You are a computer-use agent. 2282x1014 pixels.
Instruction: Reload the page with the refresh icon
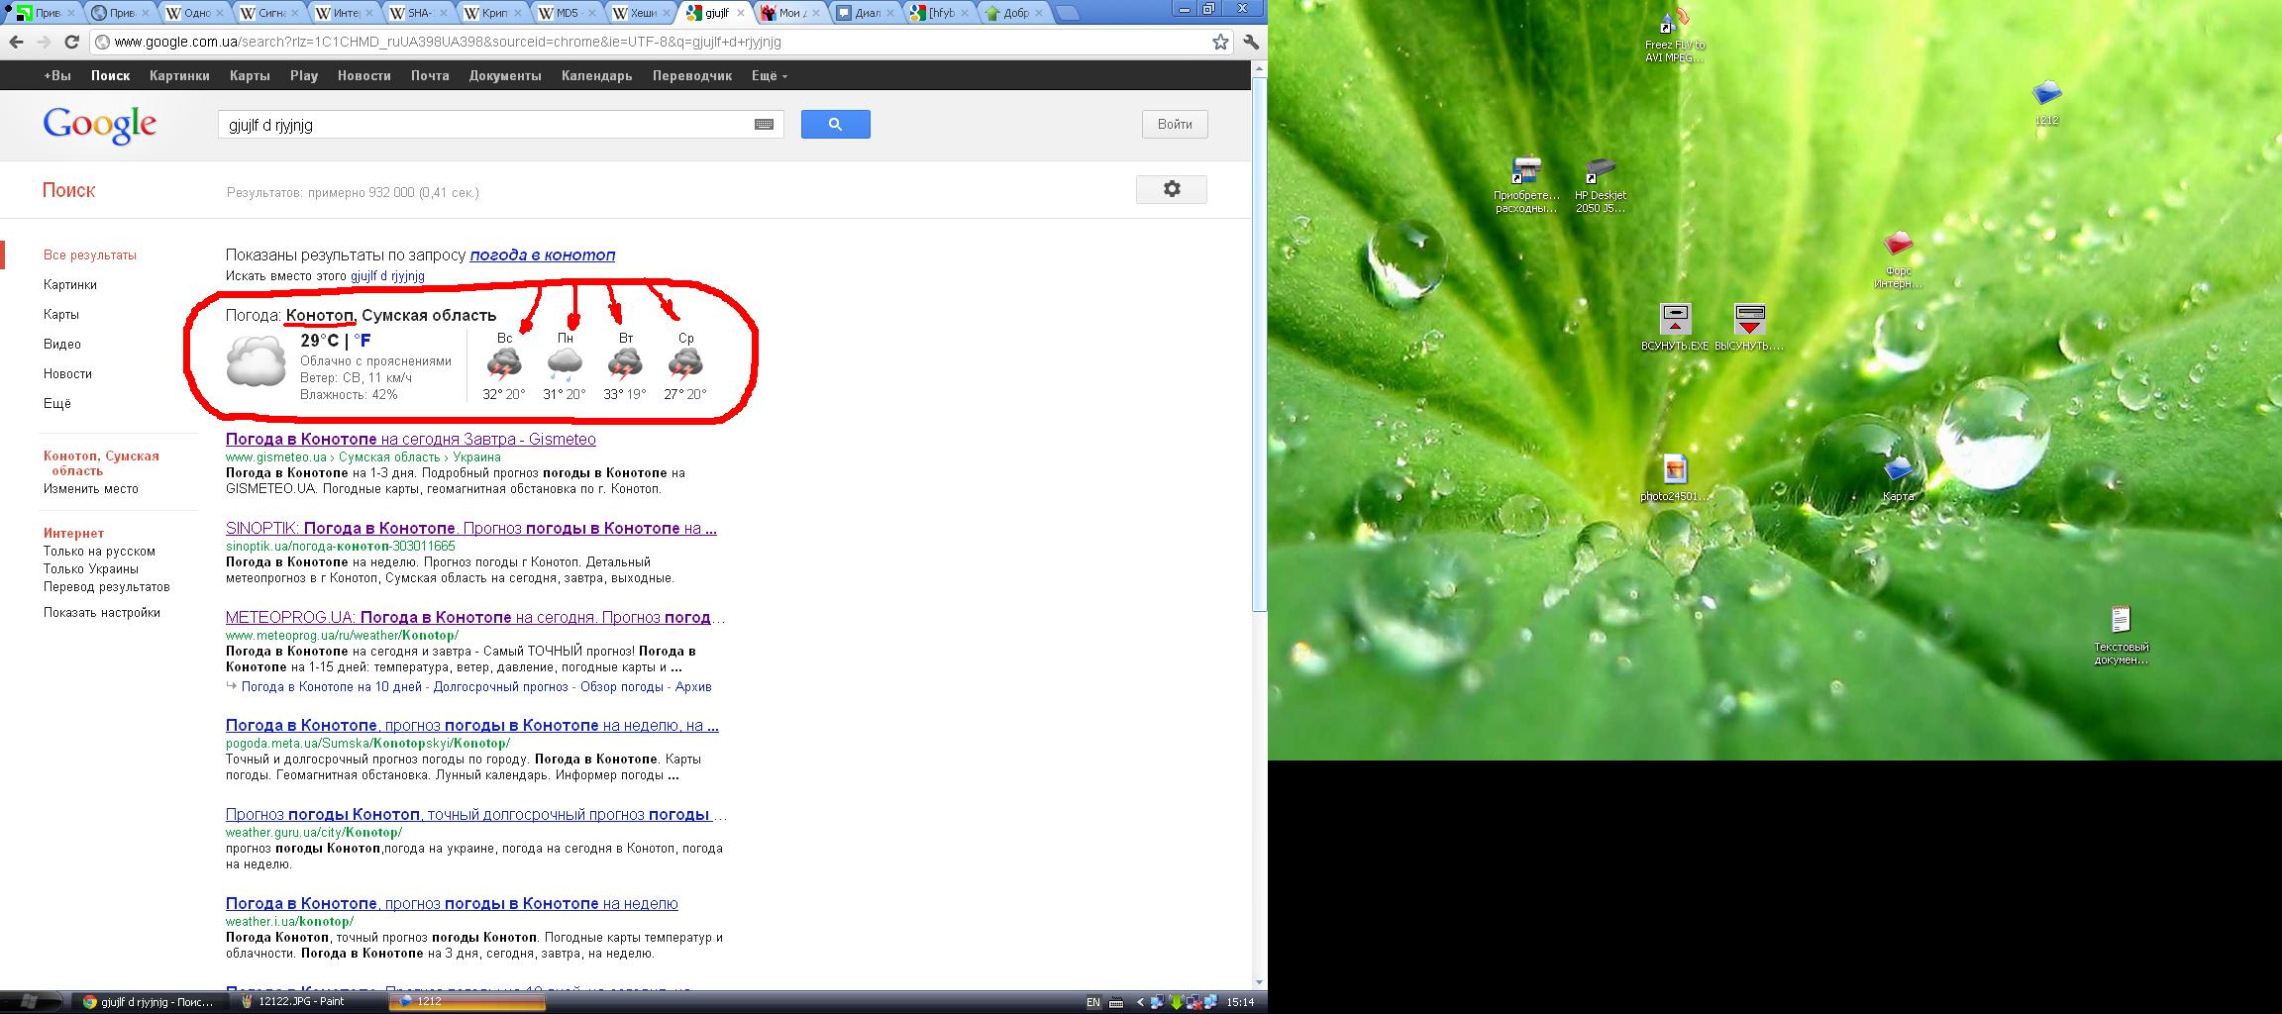(x=71, y=42)
